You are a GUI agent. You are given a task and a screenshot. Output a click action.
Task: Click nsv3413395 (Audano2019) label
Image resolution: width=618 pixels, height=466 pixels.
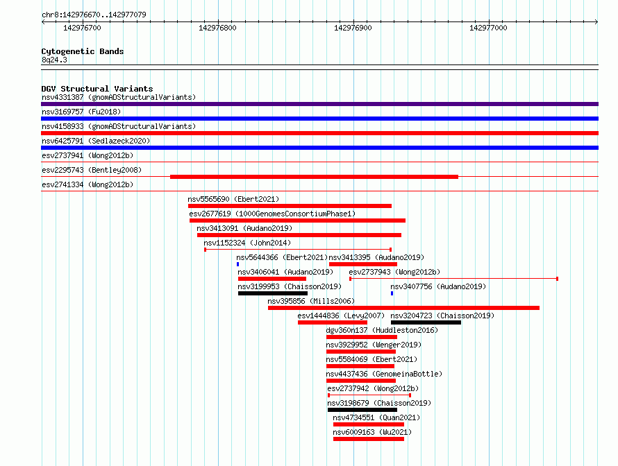(376, 257)
